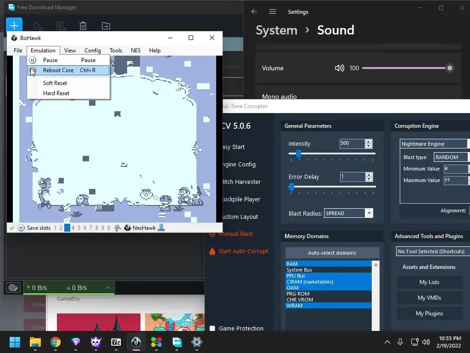
Task: Add a new download in Free Download Manager
Action: click(x=14, y=26)
